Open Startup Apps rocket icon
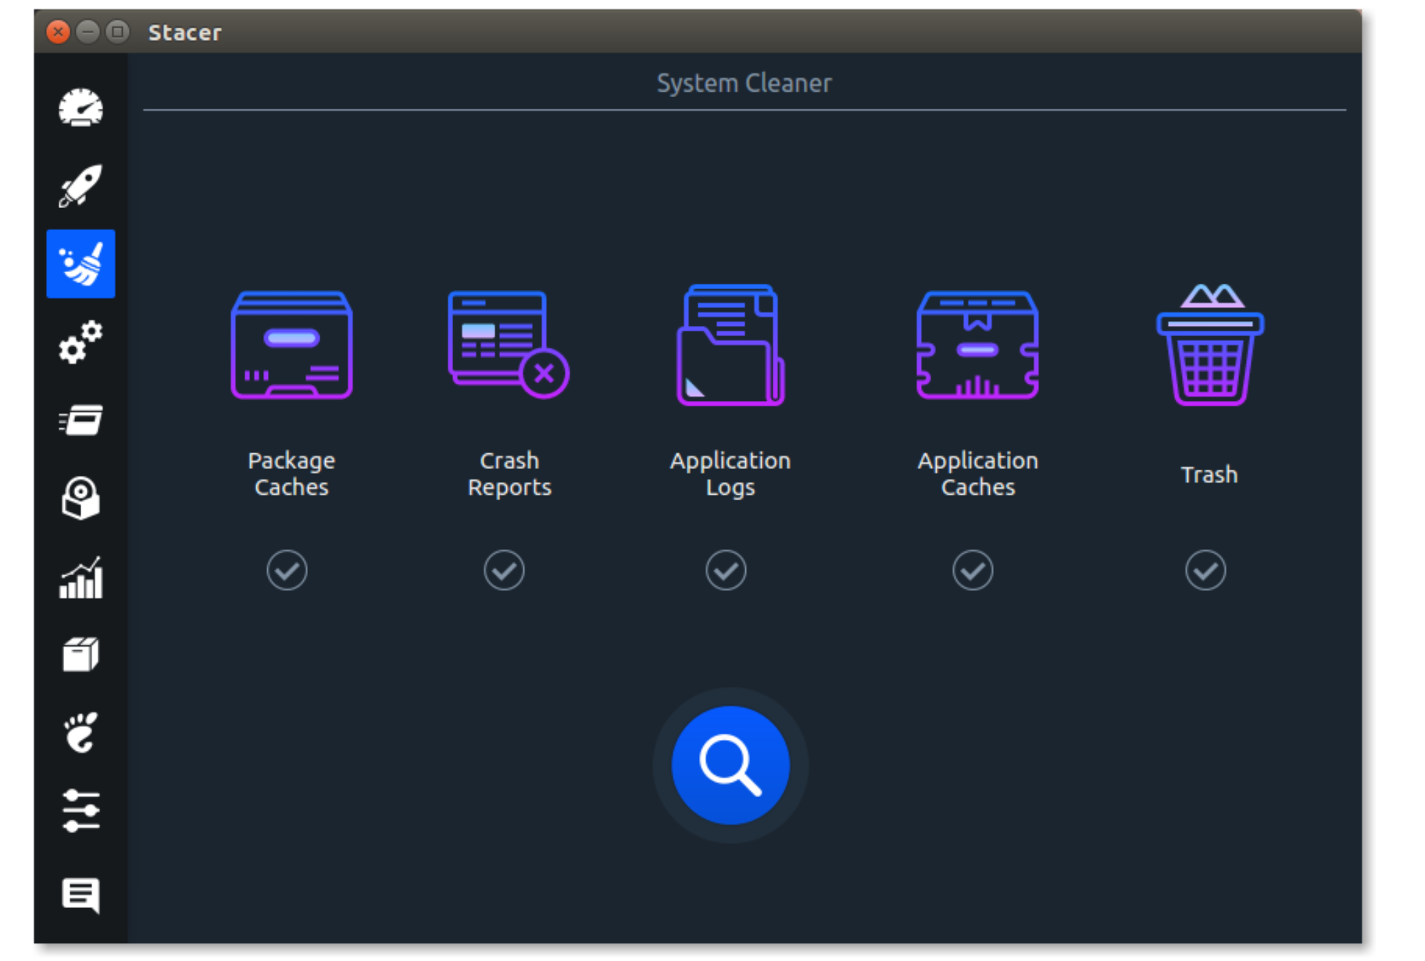 (81, 185)
